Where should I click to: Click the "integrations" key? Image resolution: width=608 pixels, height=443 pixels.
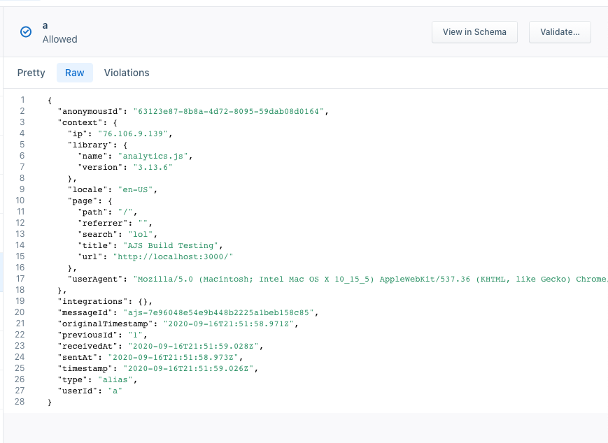click(x=92, y=302)
